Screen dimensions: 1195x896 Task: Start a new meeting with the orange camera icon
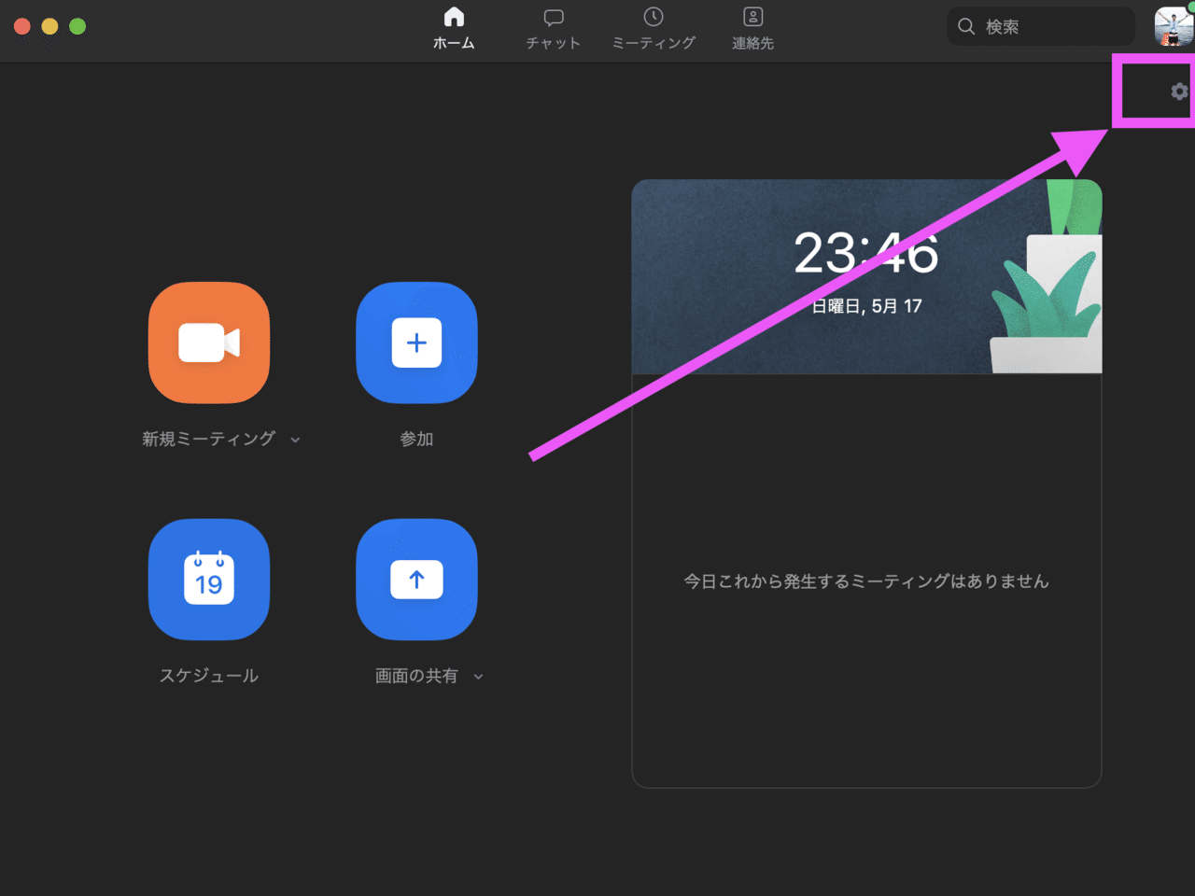[208, 343]
